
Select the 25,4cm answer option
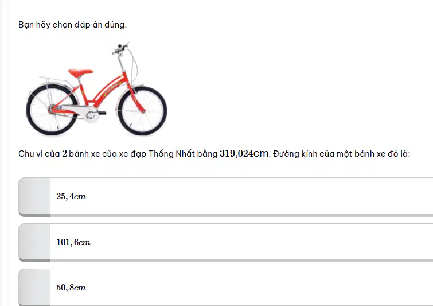point(225,197)
